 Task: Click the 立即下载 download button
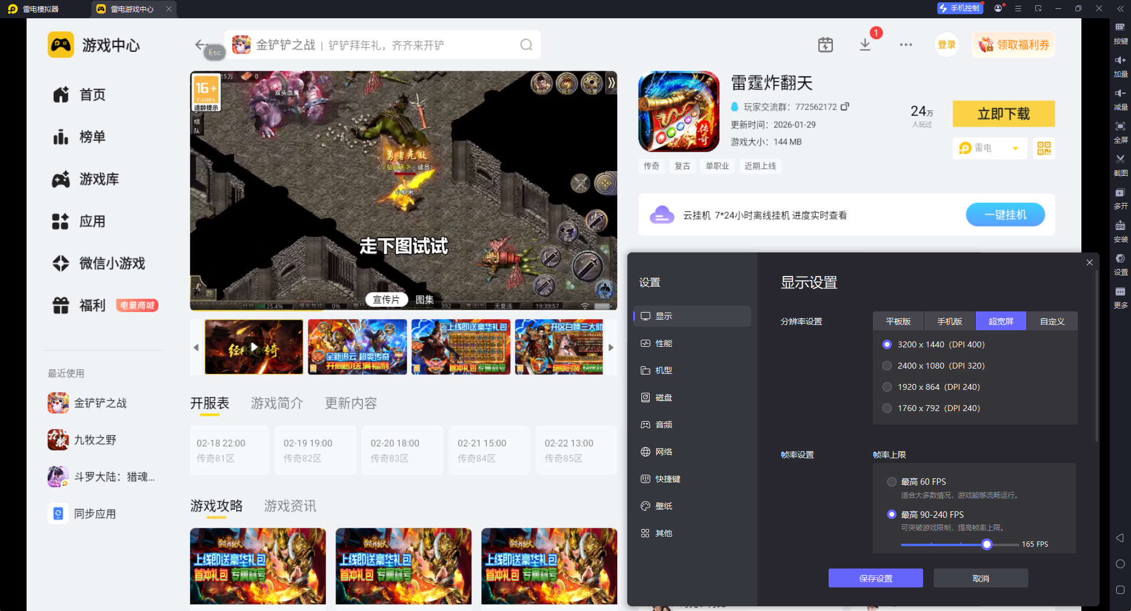click(x=1004, y=114)
